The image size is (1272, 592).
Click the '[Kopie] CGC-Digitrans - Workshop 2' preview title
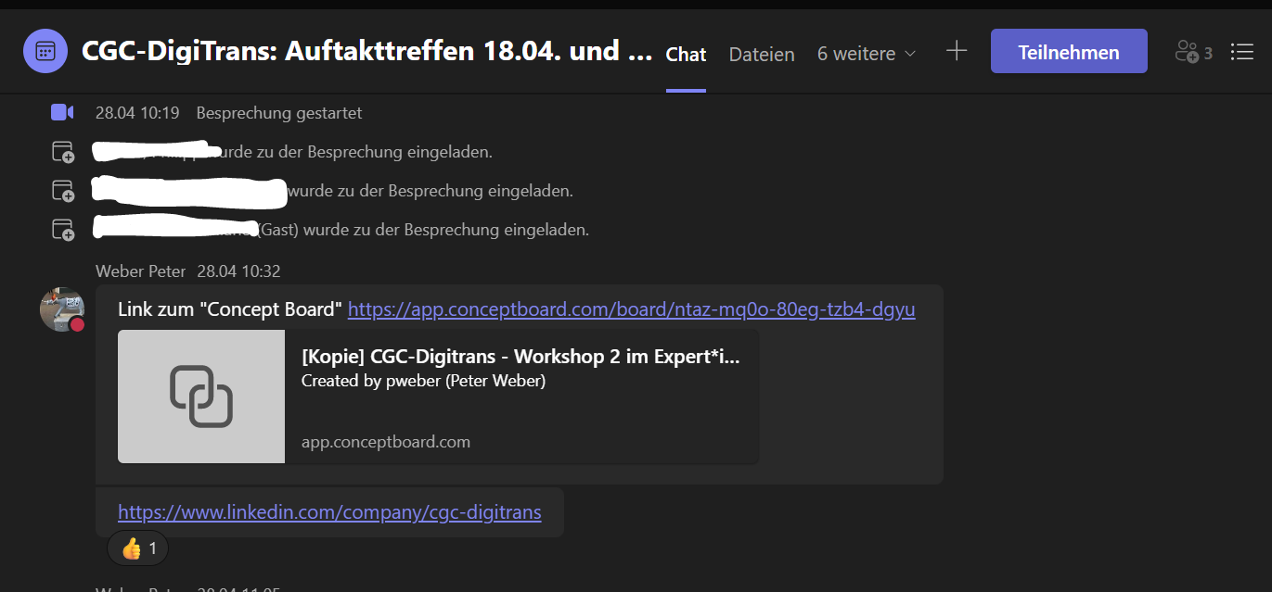point(520,357)
